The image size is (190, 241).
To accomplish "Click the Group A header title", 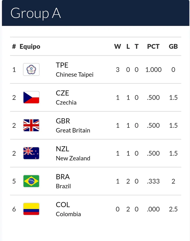I will [x=36, y=13].
